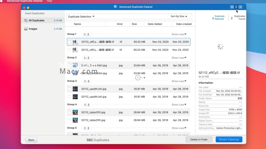
Task: Click the 560 Duplicates count text
Action: tap(98, 140)
